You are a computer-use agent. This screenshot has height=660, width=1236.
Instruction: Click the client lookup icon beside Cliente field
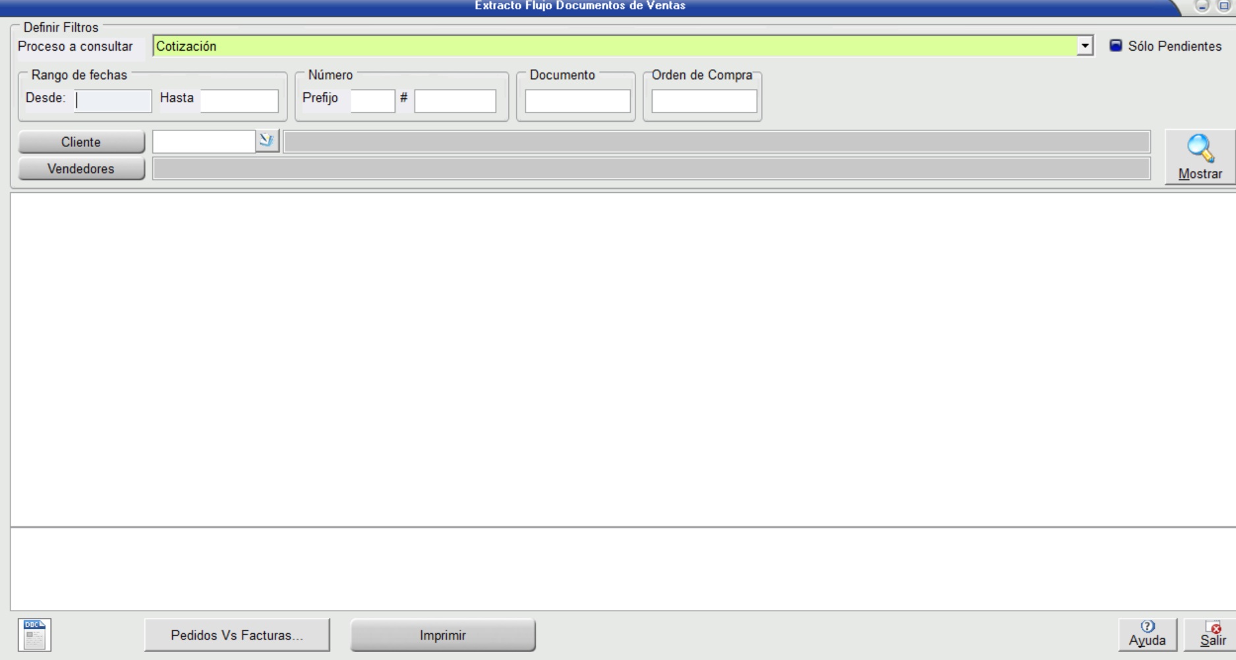point(267,140)
